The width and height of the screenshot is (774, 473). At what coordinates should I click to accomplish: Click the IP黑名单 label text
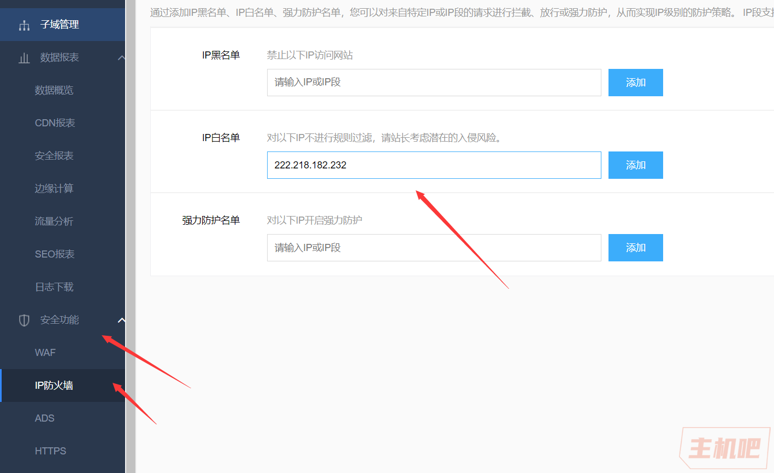pos(221,55)
